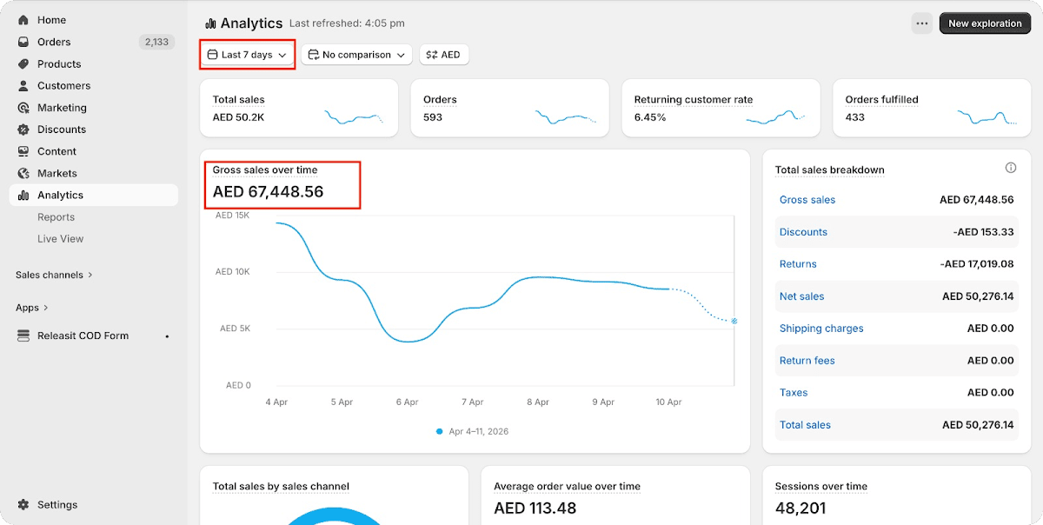
Task: Click the Markets globe icon
Action: [23, 173]
